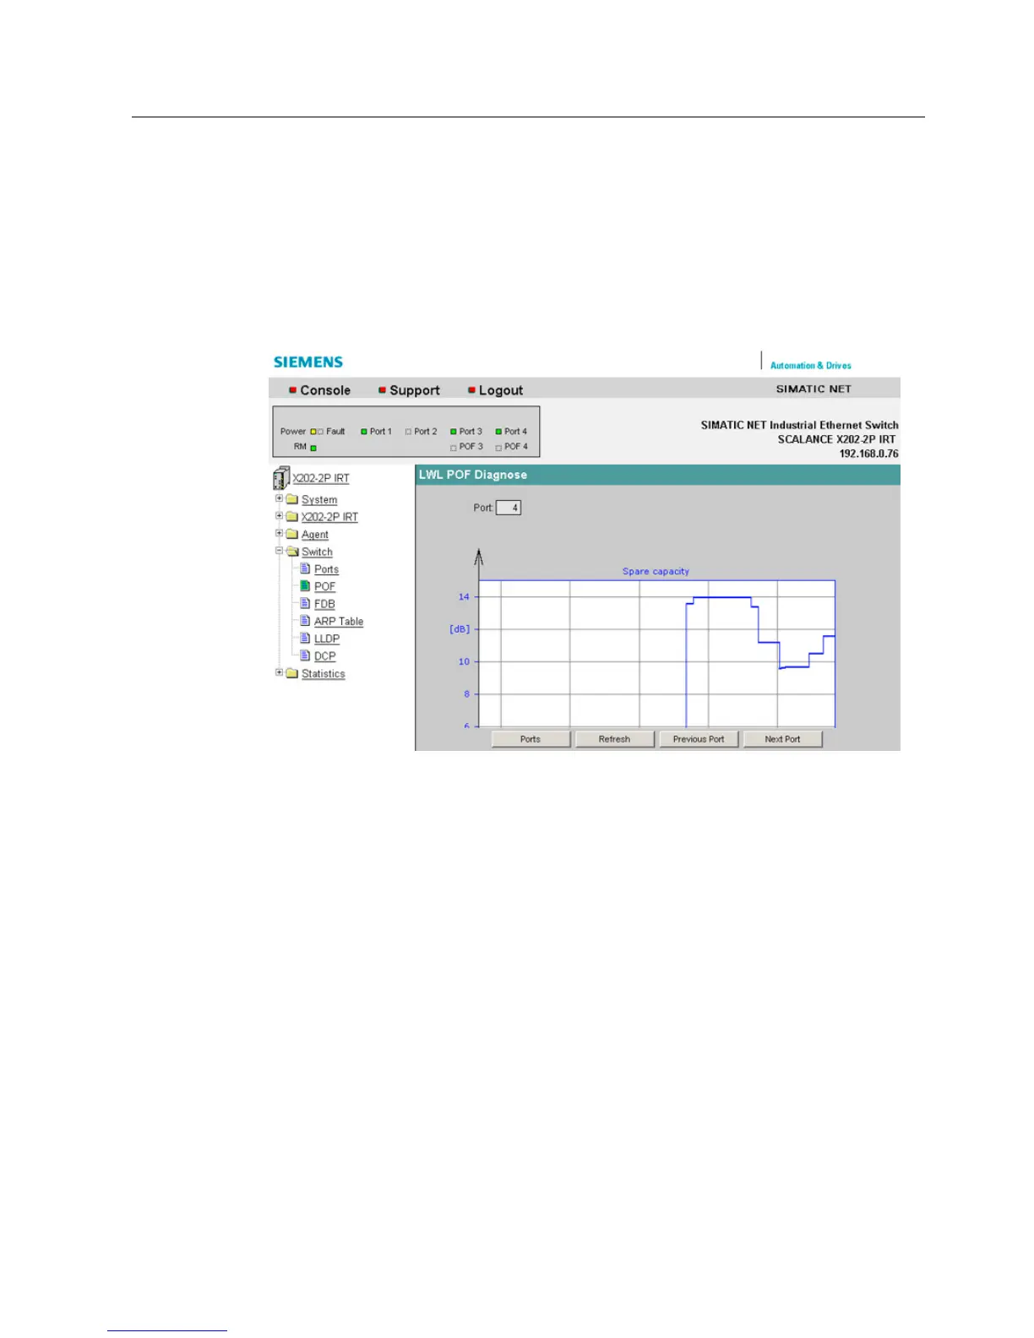Select the LLDP page in tree
The height and width of the screenshot is (1338, 1034).
pyautogui.click(x=327, y=639)
